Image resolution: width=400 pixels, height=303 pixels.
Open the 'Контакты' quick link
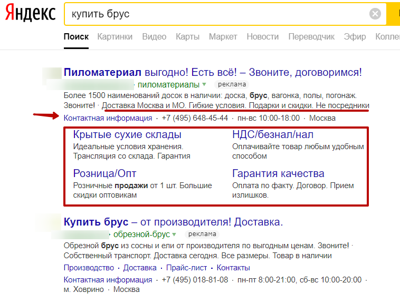pos(233,268)
